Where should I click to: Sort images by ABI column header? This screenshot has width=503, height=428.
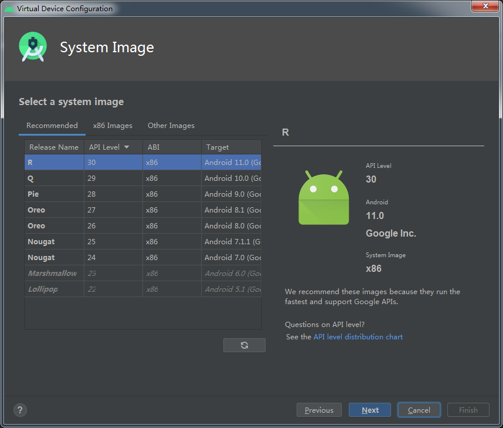click(153, 147)
